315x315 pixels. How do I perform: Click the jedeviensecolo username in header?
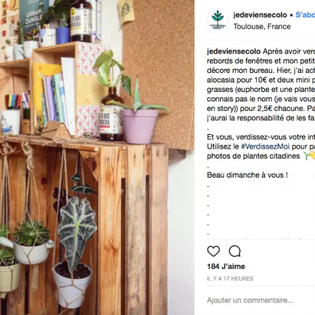point(260,15)
